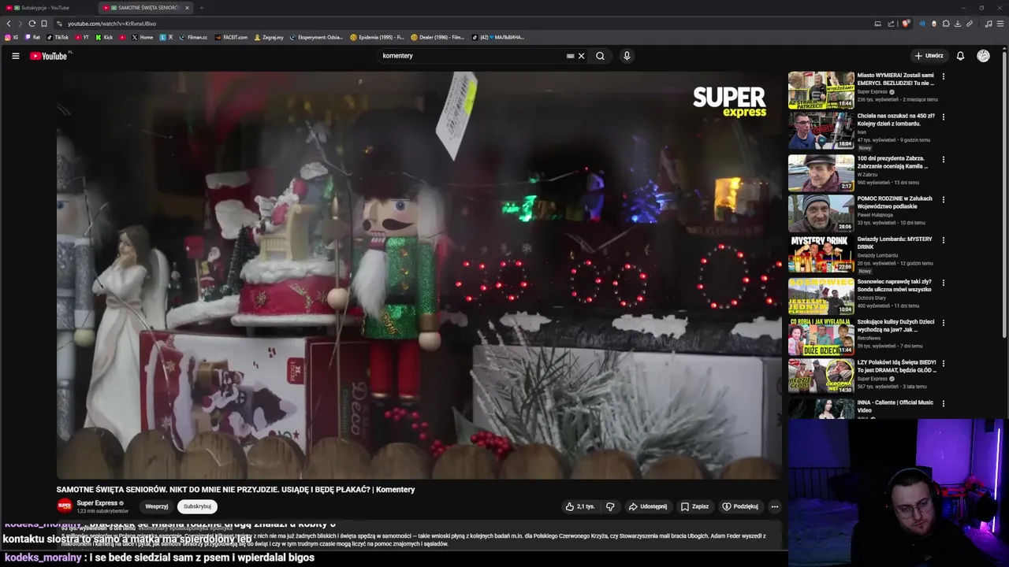Click the youtube.com address bar

pos(465,24)
